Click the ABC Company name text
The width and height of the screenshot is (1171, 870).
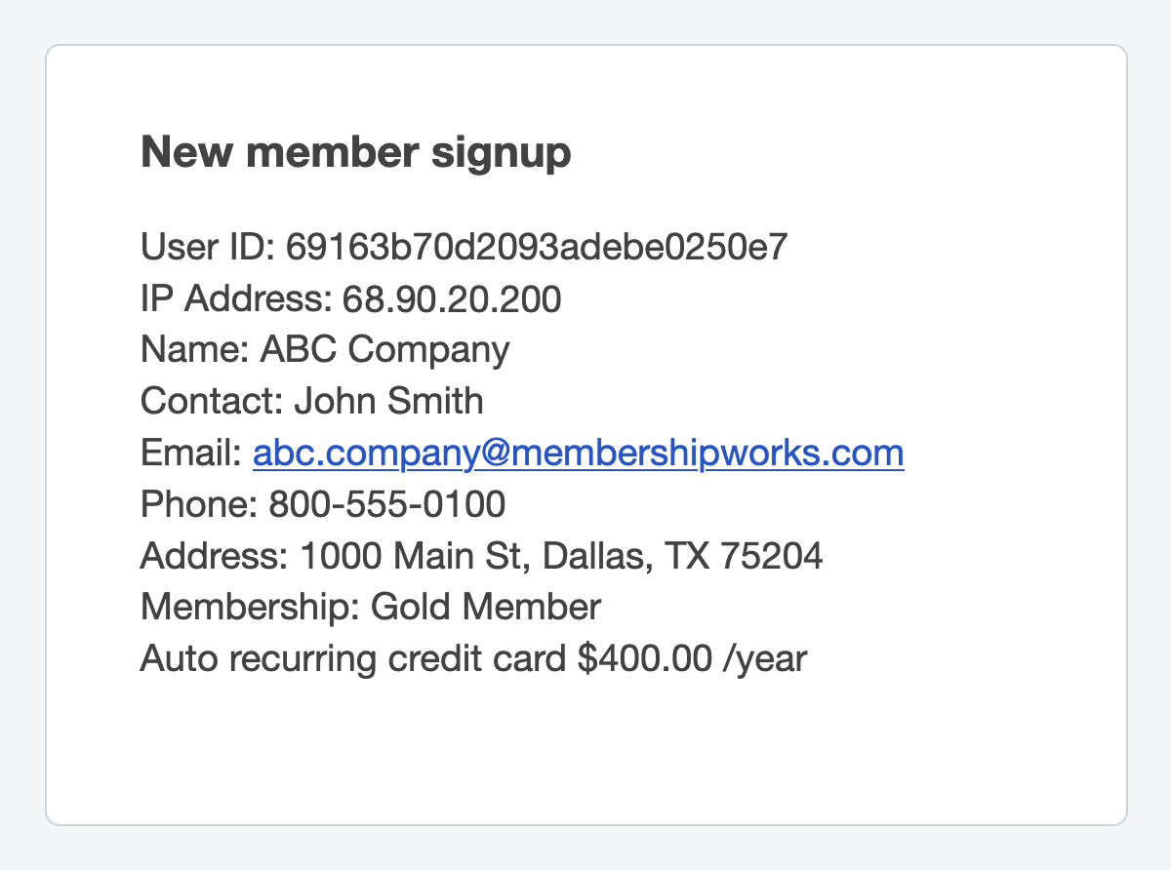[x=384, y=350]
